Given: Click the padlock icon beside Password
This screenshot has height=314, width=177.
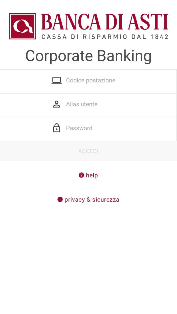Looking at the screenshot, I should point(56,128).
